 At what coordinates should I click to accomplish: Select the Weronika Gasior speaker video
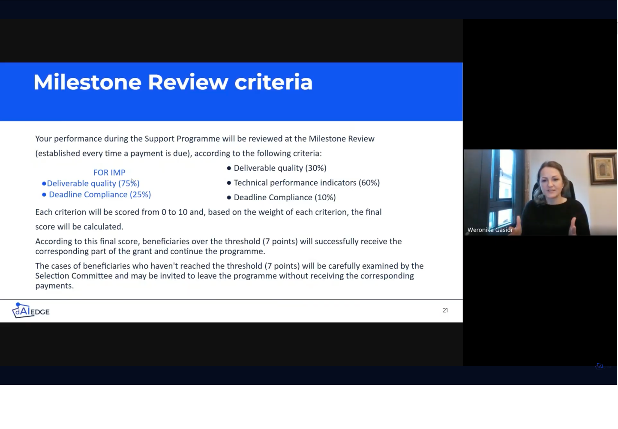tap(540, 192)
